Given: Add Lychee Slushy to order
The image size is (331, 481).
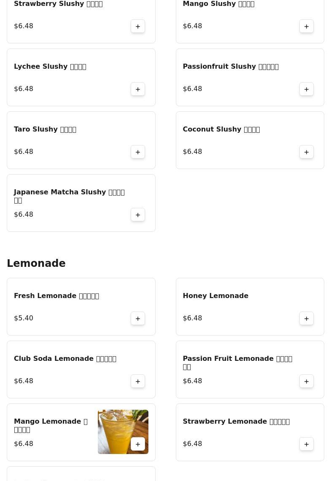Looking at the screenshot, I should (x=138, y=89).
